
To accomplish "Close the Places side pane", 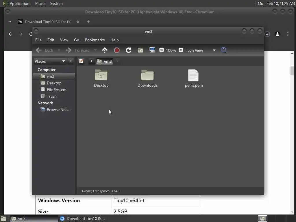I will click(71, 61).
